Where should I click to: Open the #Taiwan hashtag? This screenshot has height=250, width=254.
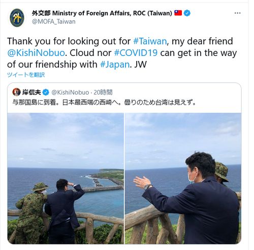[150, 41]
